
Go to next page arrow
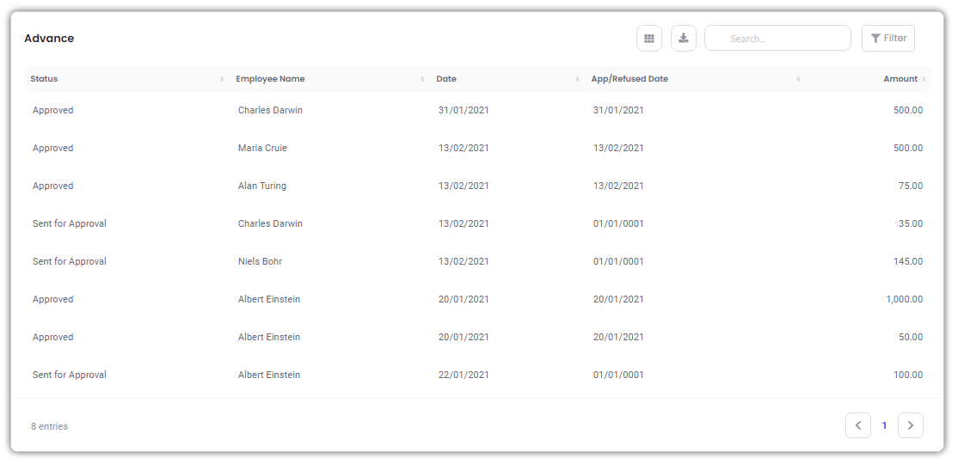911,425
